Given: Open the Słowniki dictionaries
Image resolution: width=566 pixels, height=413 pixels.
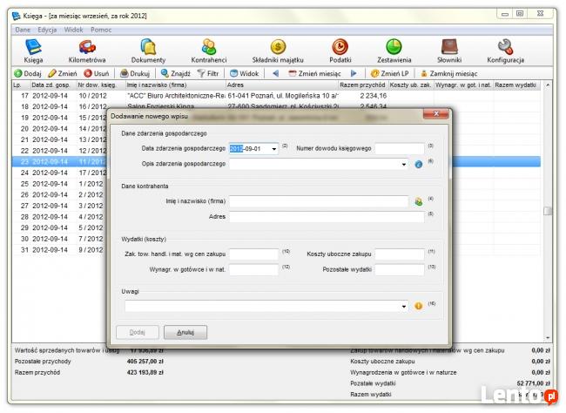Looking at the screenshot, I should 449,51.
